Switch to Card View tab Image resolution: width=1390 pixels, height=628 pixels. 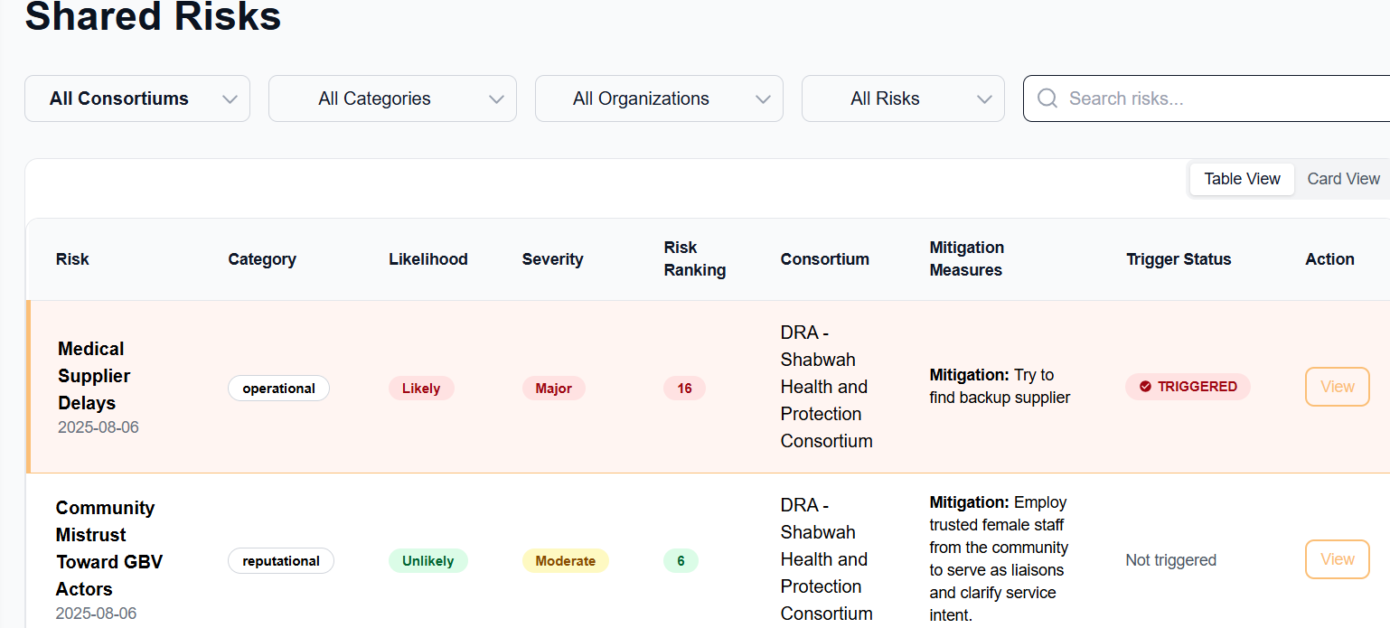[x=1343, y=179]
